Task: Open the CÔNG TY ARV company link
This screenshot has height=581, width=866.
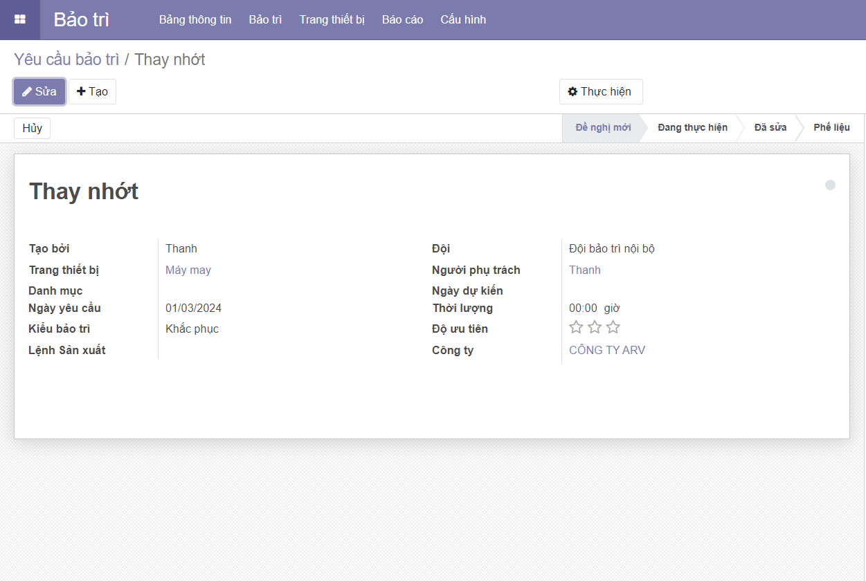Action: pyautogui.click(x=606, y=350)
